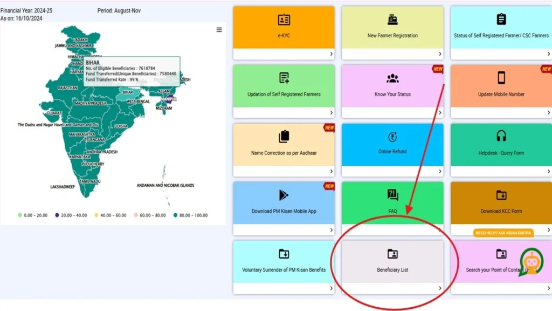
Task: Toggle the 60.00 - 80.00 legend item
Action: [150, 215]
